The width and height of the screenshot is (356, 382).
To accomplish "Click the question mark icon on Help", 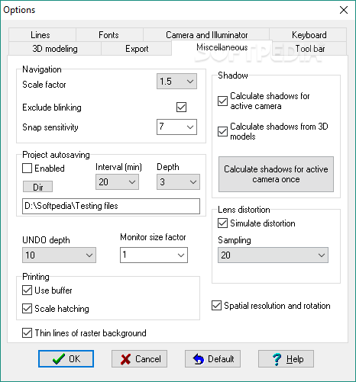I will [x=277, y=359].
